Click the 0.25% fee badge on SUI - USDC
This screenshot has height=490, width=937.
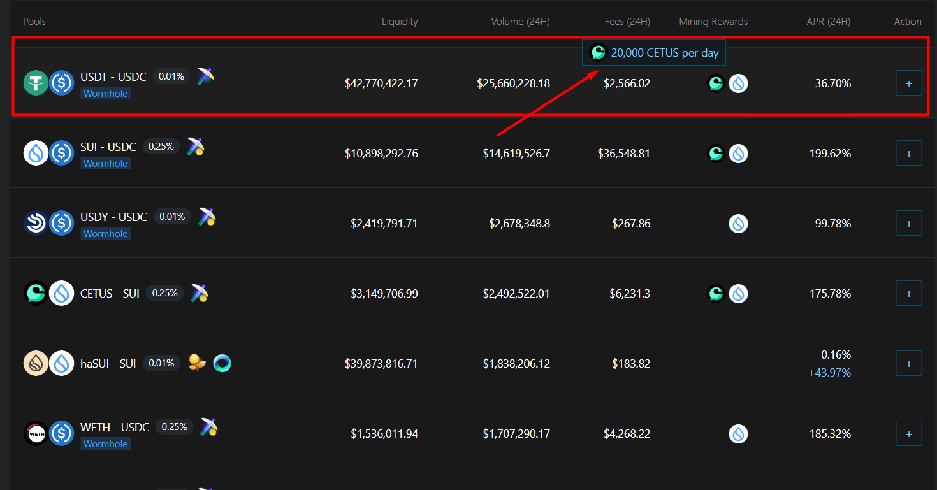pos(161,147)
